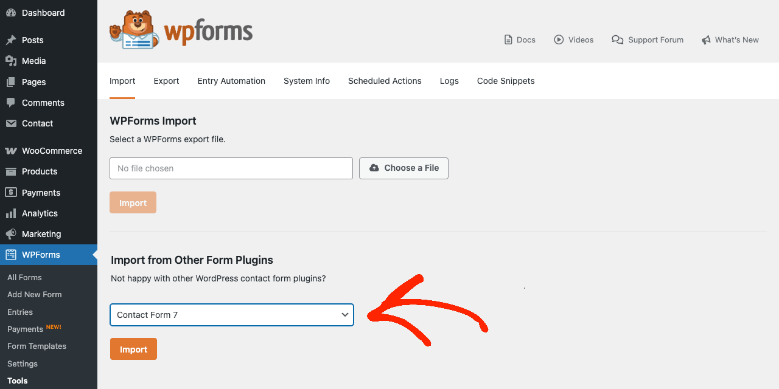The image size is (779, 389).
Task: Click the Media library icon
Action: pyautogui.click(x=11, y=61)
